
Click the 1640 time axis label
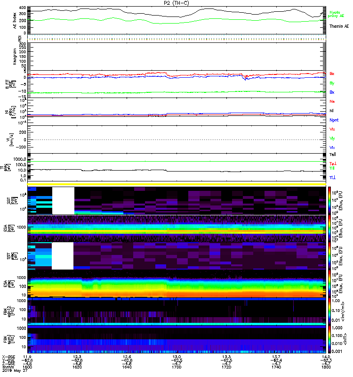click(x=127, y=367)
